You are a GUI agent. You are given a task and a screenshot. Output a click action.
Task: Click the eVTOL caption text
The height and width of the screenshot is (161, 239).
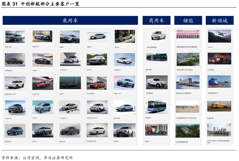(210, 47)
